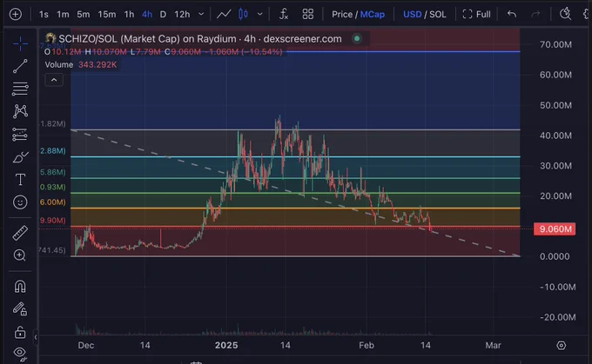This screenshot has width=592, height=364.
Task: Hide all drawings with eye icon
Action: [x=20, y=354]
